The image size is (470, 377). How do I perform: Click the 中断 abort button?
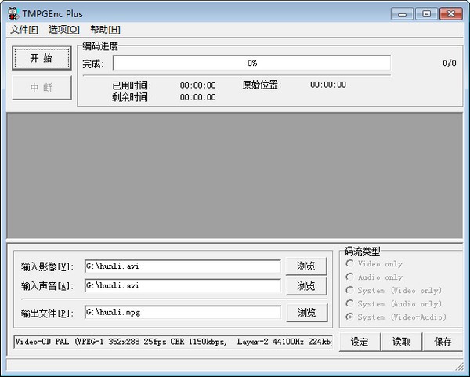(x=42, y=88)
